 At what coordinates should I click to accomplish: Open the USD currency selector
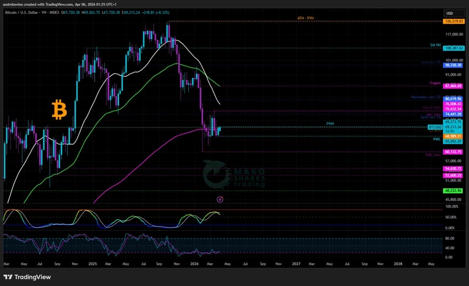[x=450, y=13]
